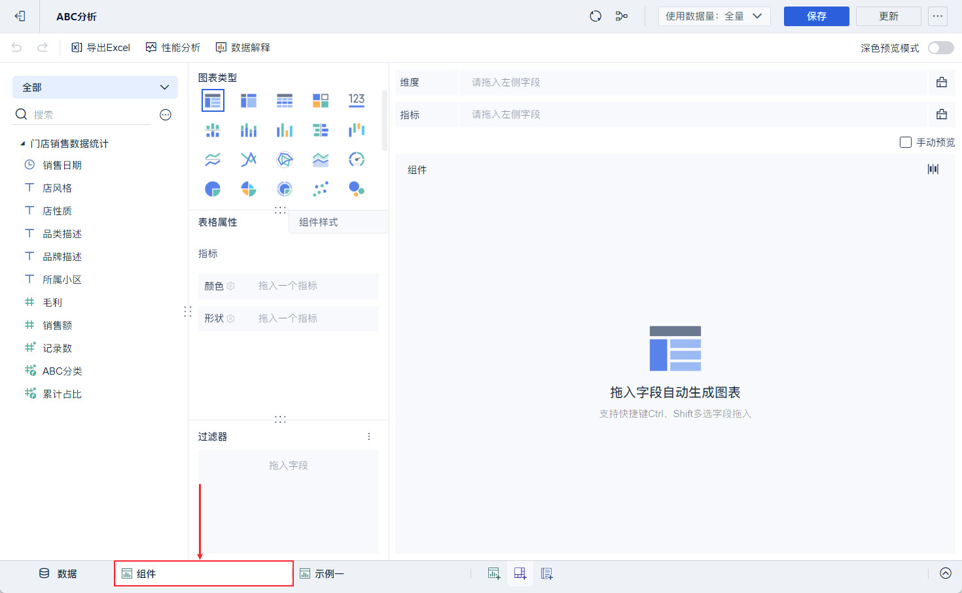Click the 指标 field drop area
Viewport: 962px width, 593px height.
(694, 114)
